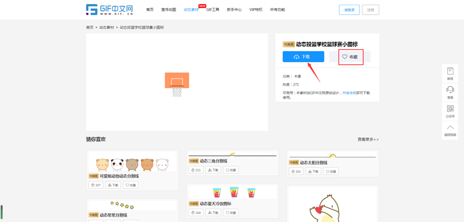The height and width of the screenshot is (222, 464).
Task: Open the 可爱熊动物动态分割线 title
Action: [x=119, y=176]
